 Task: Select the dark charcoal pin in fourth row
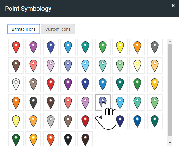(x=33, y=103)
